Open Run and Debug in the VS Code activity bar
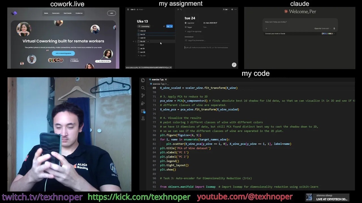Viewport: 362px width, 203px height. pyautogui.click(x=143, y=103)
